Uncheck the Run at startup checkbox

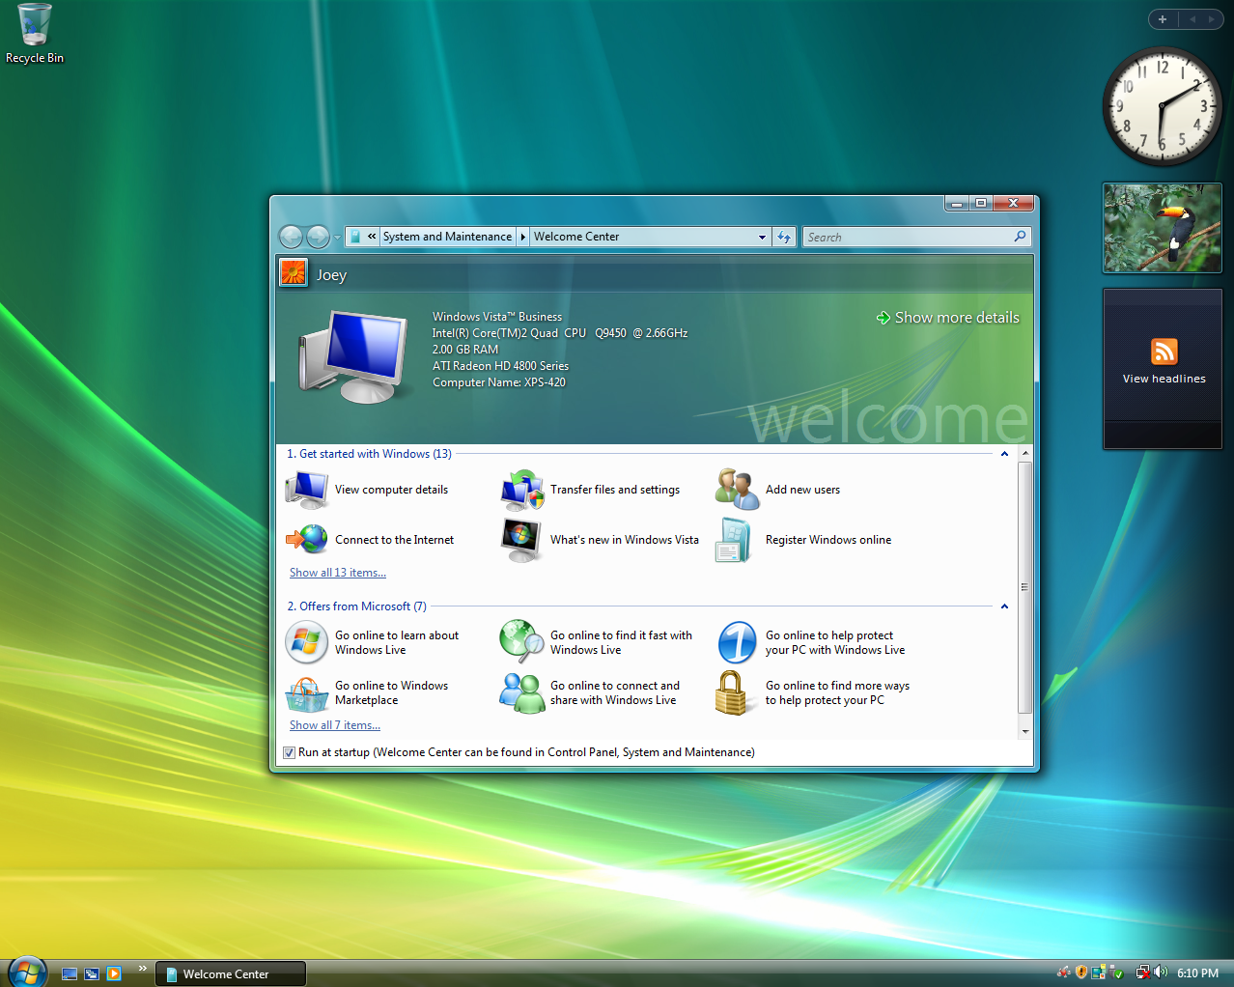[x=289, y=752]
